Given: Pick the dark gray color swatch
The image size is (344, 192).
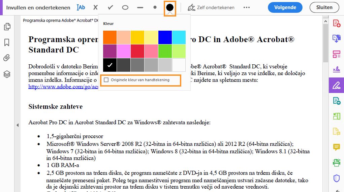Looking at the screenshot, I should coord(124,65).
